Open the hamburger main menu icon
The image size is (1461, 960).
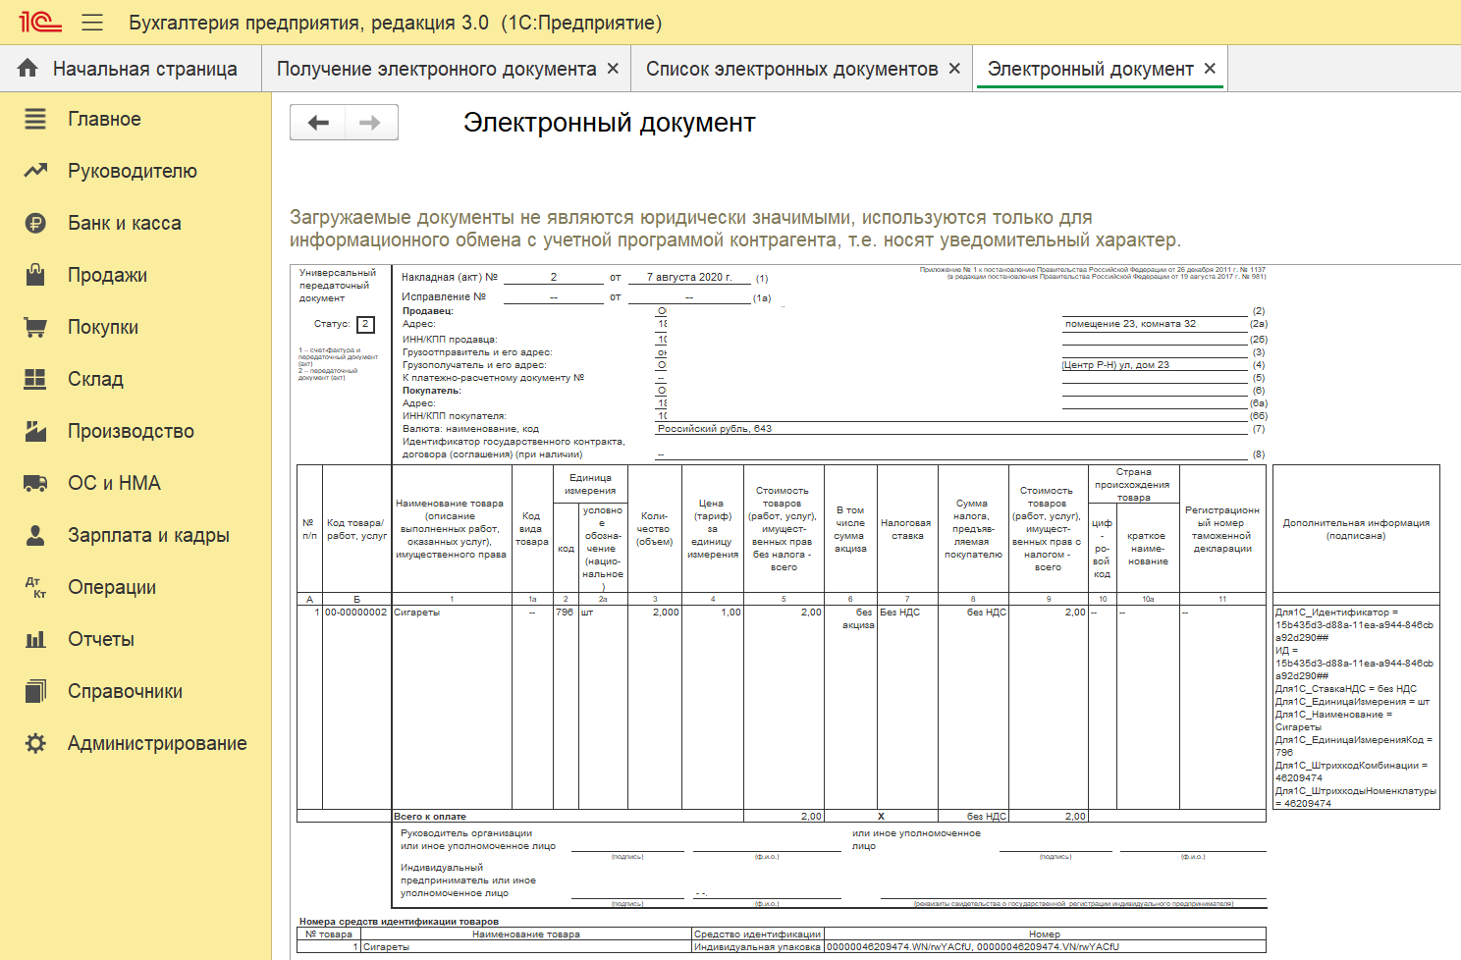92,23
